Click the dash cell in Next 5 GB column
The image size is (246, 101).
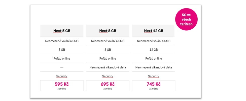point(62,67)
